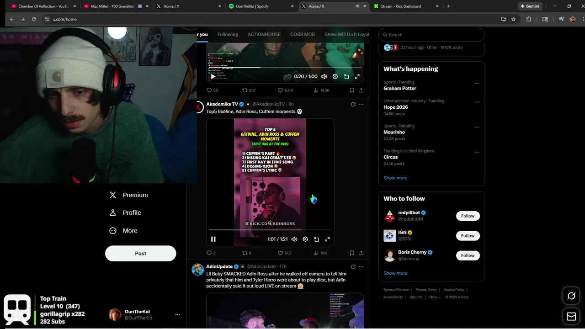Bookmark the Akademiks TV post
This screenshot has width=585, height=329.
(352, 253)
